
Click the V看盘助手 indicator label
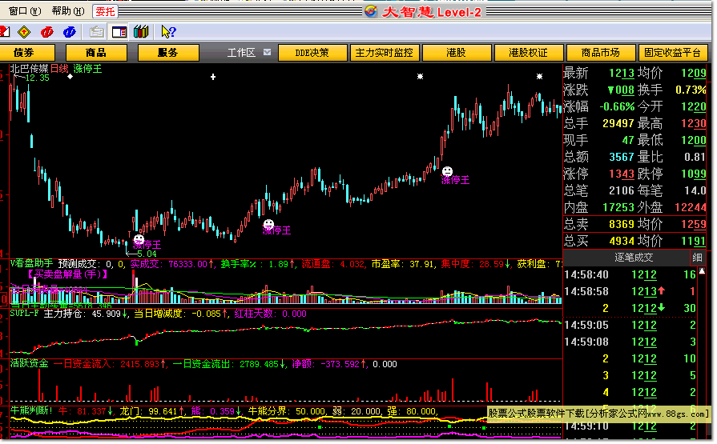[x=31, y=263]
